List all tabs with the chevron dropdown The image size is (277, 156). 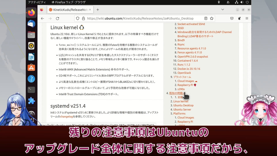222,10
